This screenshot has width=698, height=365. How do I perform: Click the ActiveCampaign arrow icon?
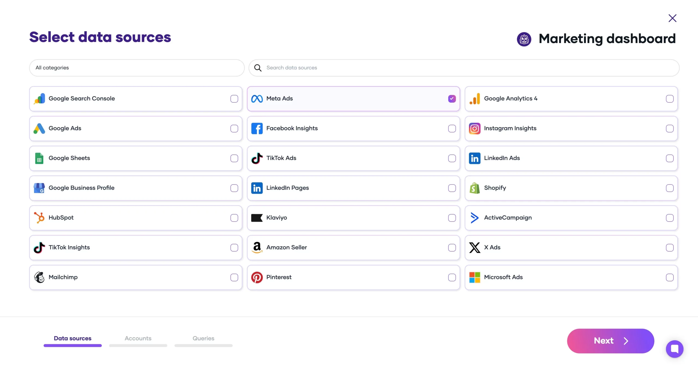click(475, 218)
